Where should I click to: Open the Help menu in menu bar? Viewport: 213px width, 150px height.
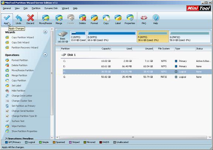[x=75, y=8]
